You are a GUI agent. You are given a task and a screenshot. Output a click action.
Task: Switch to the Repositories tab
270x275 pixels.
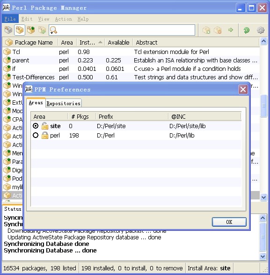coord(63,103)
